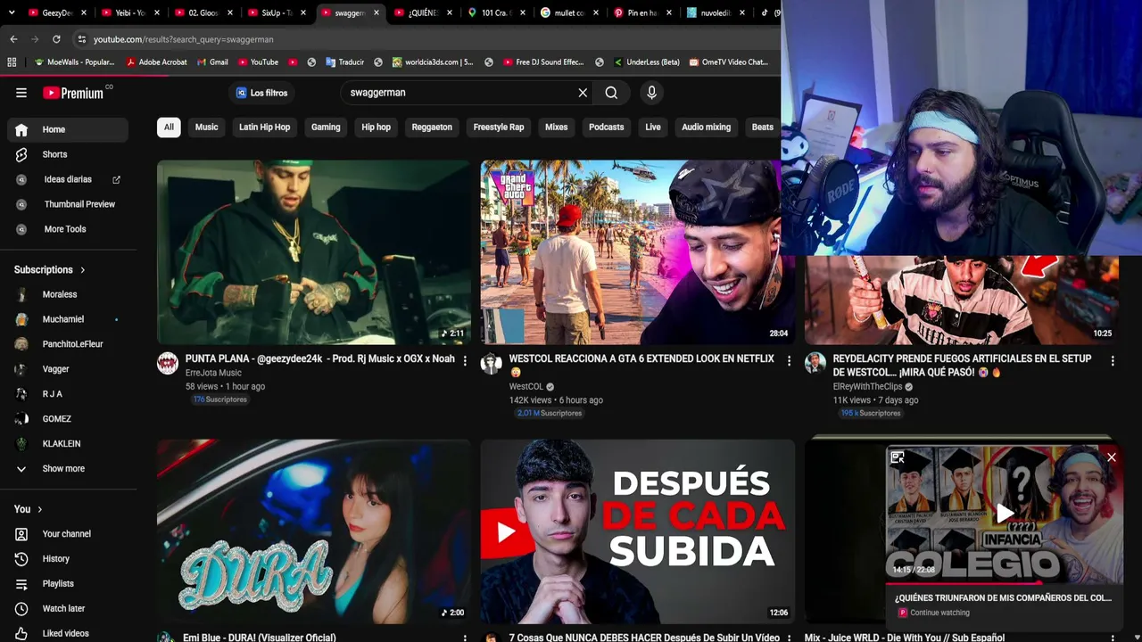Close the miniplayer

coord(1112,457)
